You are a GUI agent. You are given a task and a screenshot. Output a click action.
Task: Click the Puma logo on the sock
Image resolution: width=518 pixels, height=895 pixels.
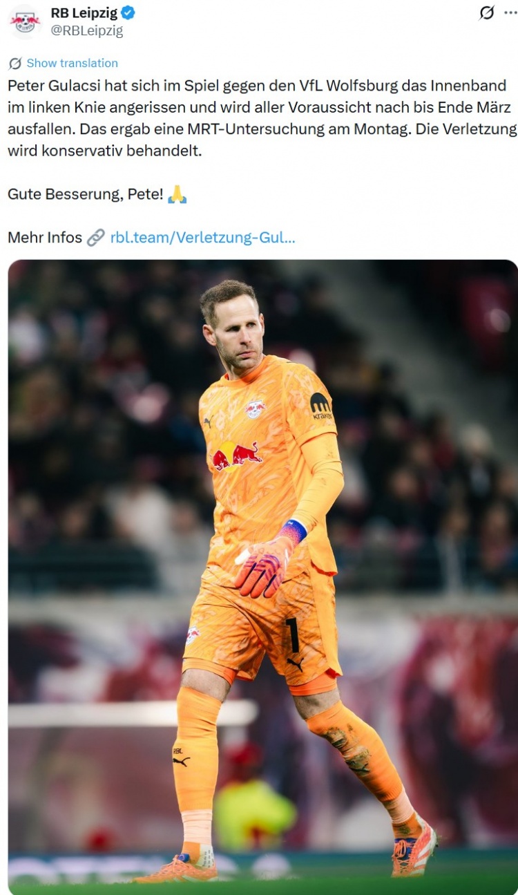(181, 762)
